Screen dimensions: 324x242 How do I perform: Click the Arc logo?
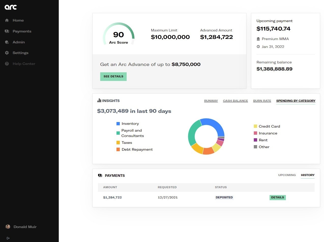click(10, 7)
